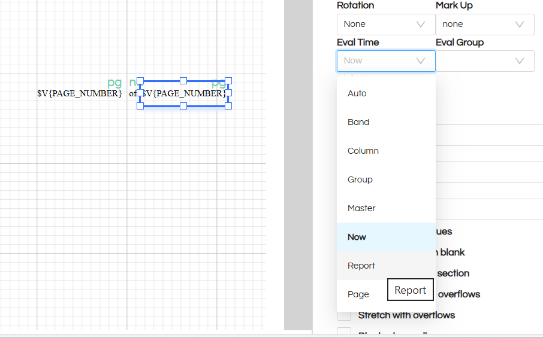Choose Band in the Eval Time list
Viewport: 543px width, 338px height.
(358, 122)
